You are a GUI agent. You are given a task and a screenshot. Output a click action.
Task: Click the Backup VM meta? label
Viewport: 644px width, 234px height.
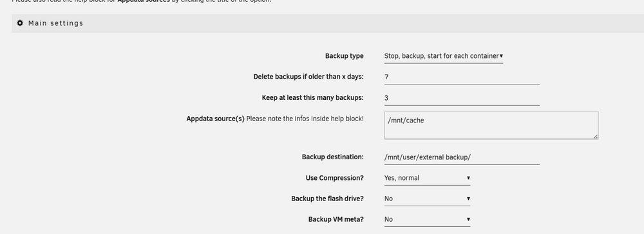pyautogui.click(x=336, y=219)
